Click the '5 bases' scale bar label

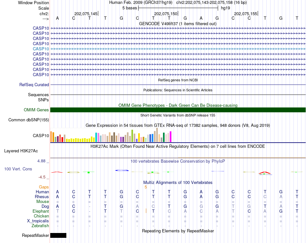[x=129, y=8]
